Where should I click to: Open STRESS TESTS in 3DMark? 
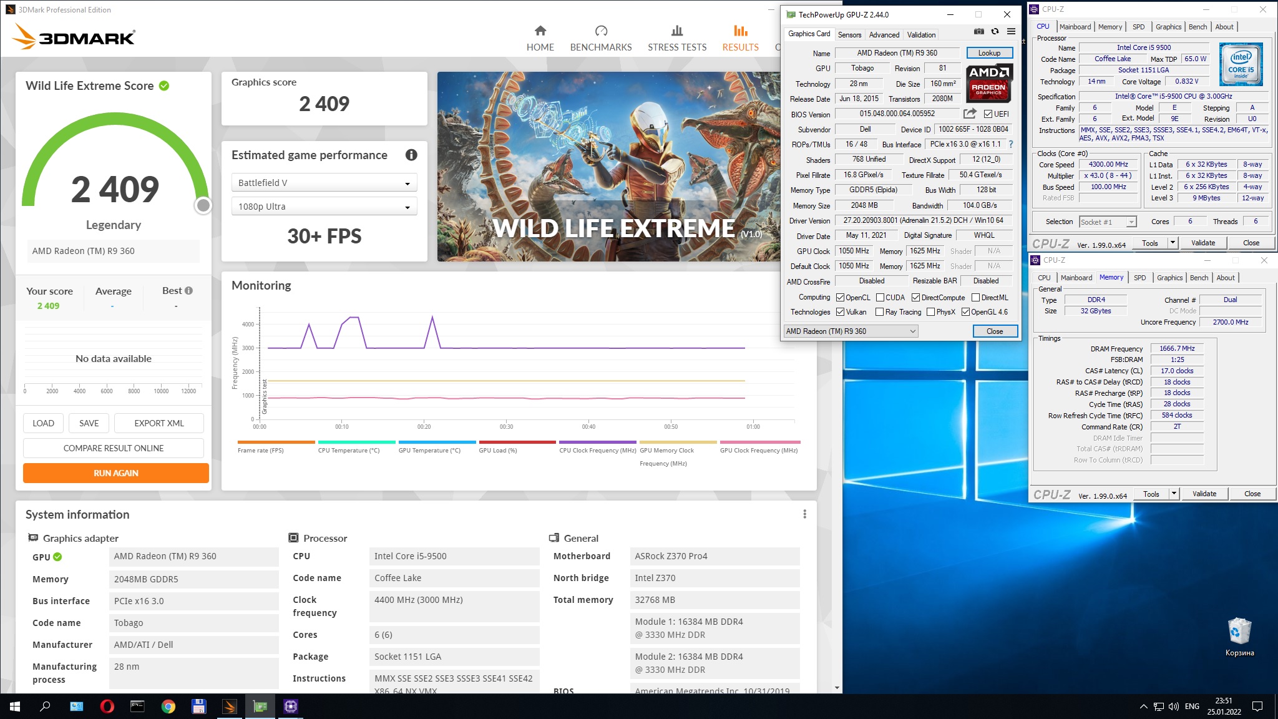point(677,39)
